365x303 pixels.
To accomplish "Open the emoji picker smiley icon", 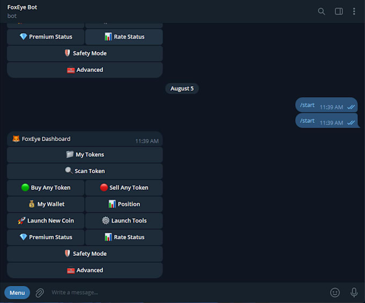I will pos(335,292).
